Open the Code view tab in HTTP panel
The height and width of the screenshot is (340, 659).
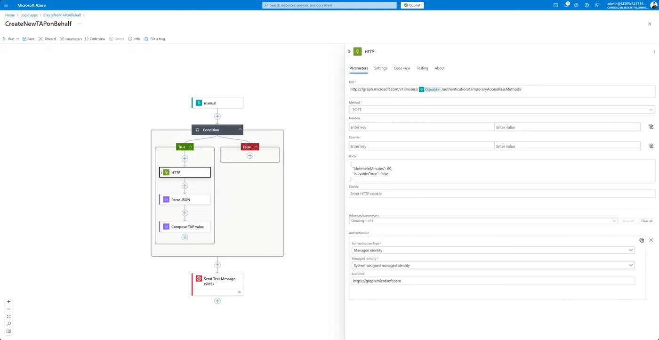tap(402, 68)
